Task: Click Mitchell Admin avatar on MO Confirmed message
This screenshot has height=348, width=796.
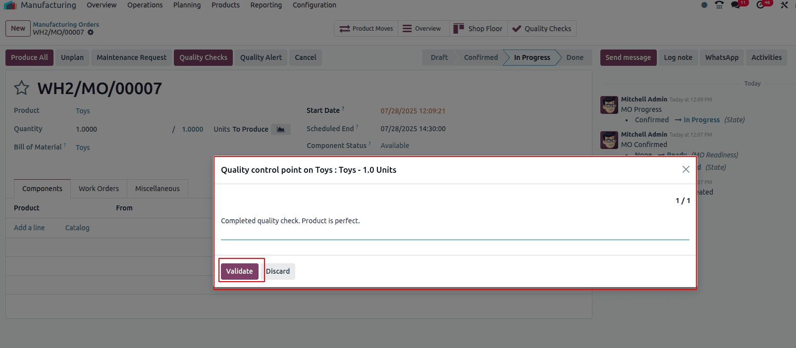Action: 609,140
